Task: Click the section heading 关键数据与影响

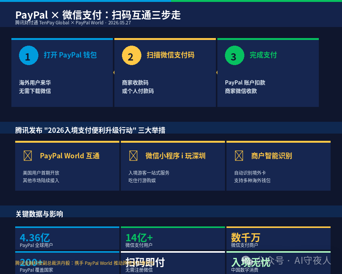Action: point(39,214)
